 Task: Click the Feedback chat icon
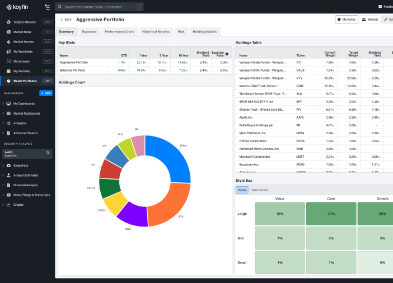[x=380, y=7]
